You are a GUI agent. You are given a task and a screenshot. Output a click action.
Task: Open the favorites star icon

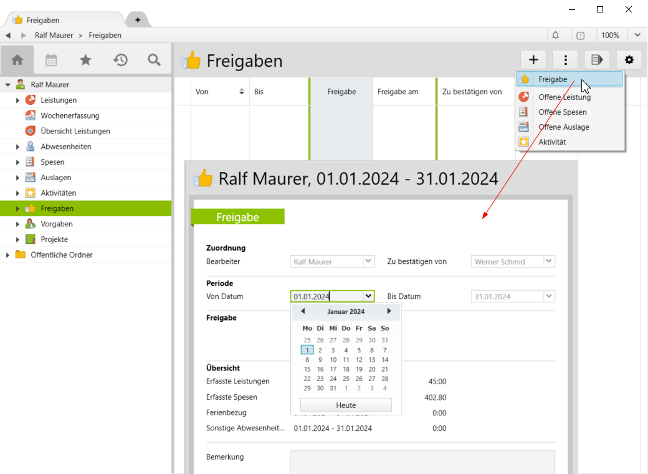(85, 60)
